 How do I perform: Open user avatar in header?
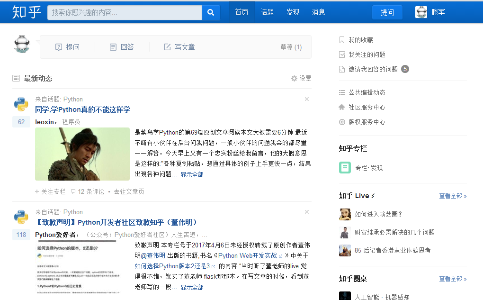click(x=421, y=12)
